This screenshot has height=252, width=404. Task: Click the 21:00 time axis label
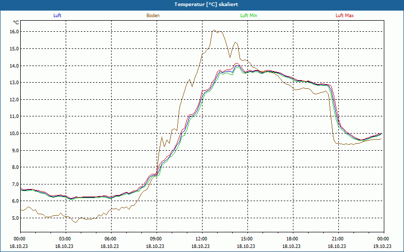click(338, 239)
